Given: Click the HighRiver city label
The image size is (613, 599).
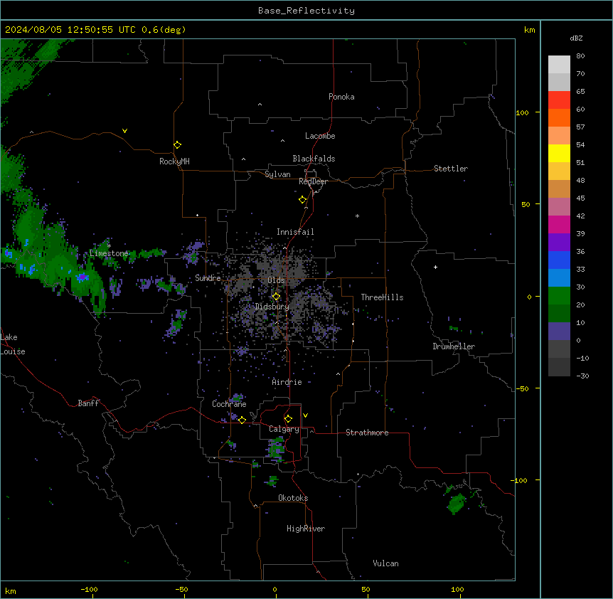Looking at the screenshot, I should point(306,529).
